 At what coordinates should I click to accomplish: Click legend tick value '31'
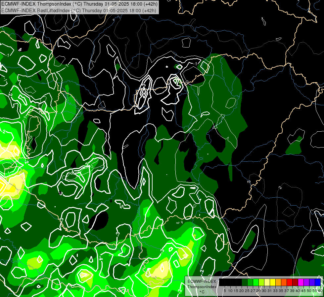click(270, 291)
